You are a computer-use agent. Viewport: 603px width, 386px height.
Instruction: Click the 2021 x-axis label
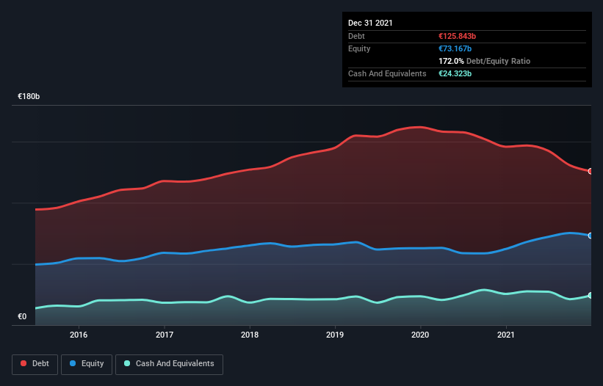[506, 335]
